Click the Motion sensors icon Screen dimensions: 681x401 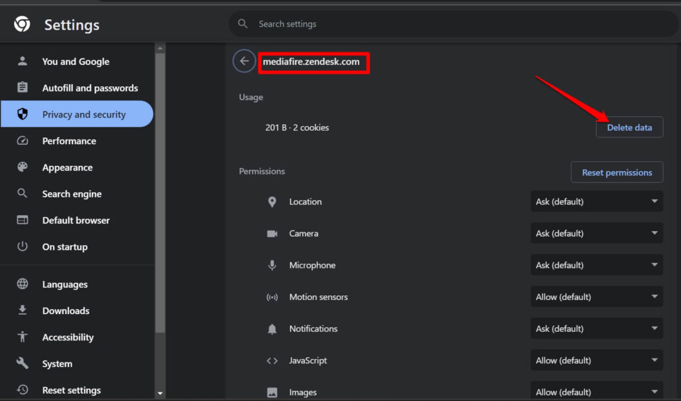tap(273, 297)
